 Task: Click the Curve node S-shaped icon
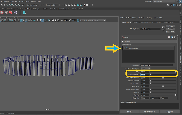click(123, 37)
